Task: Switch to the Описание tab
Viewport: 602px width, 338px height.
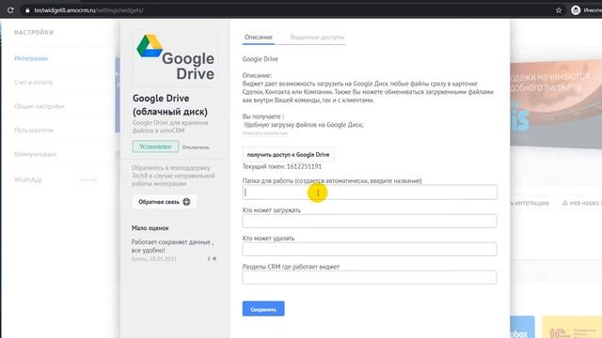Action: pyautogui.click(x=259, y=38)
